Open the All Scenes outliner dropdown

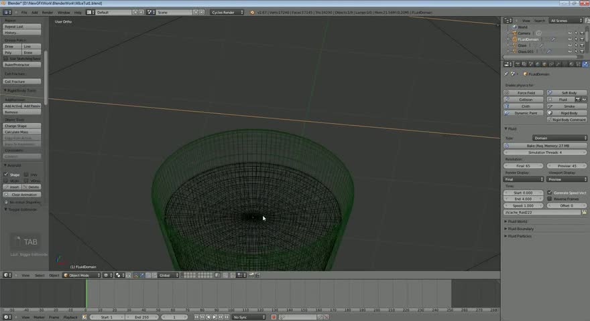(x=566, y=21)
